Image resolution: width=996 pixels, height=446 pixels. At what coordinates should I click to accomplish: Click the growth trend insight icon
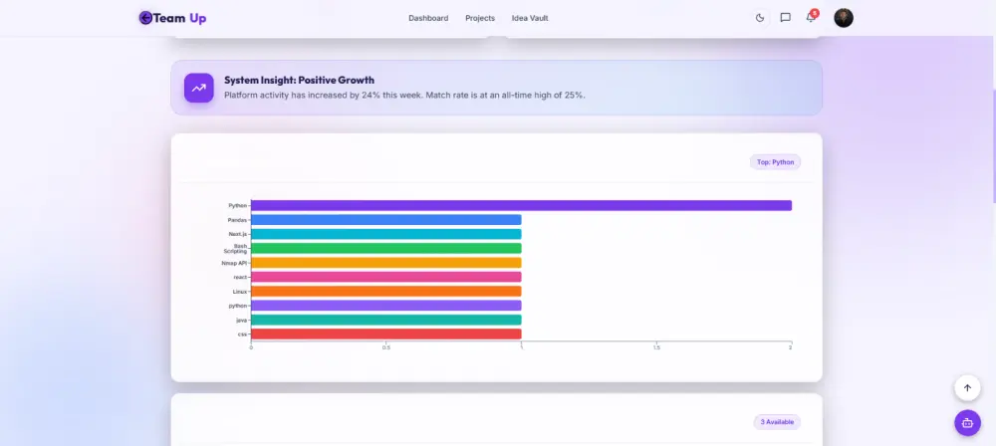pyautogui.click(x=199, y=88)
